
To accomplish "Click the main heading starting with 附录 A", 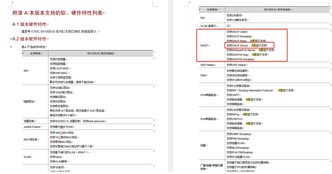I will click(57, 13).
